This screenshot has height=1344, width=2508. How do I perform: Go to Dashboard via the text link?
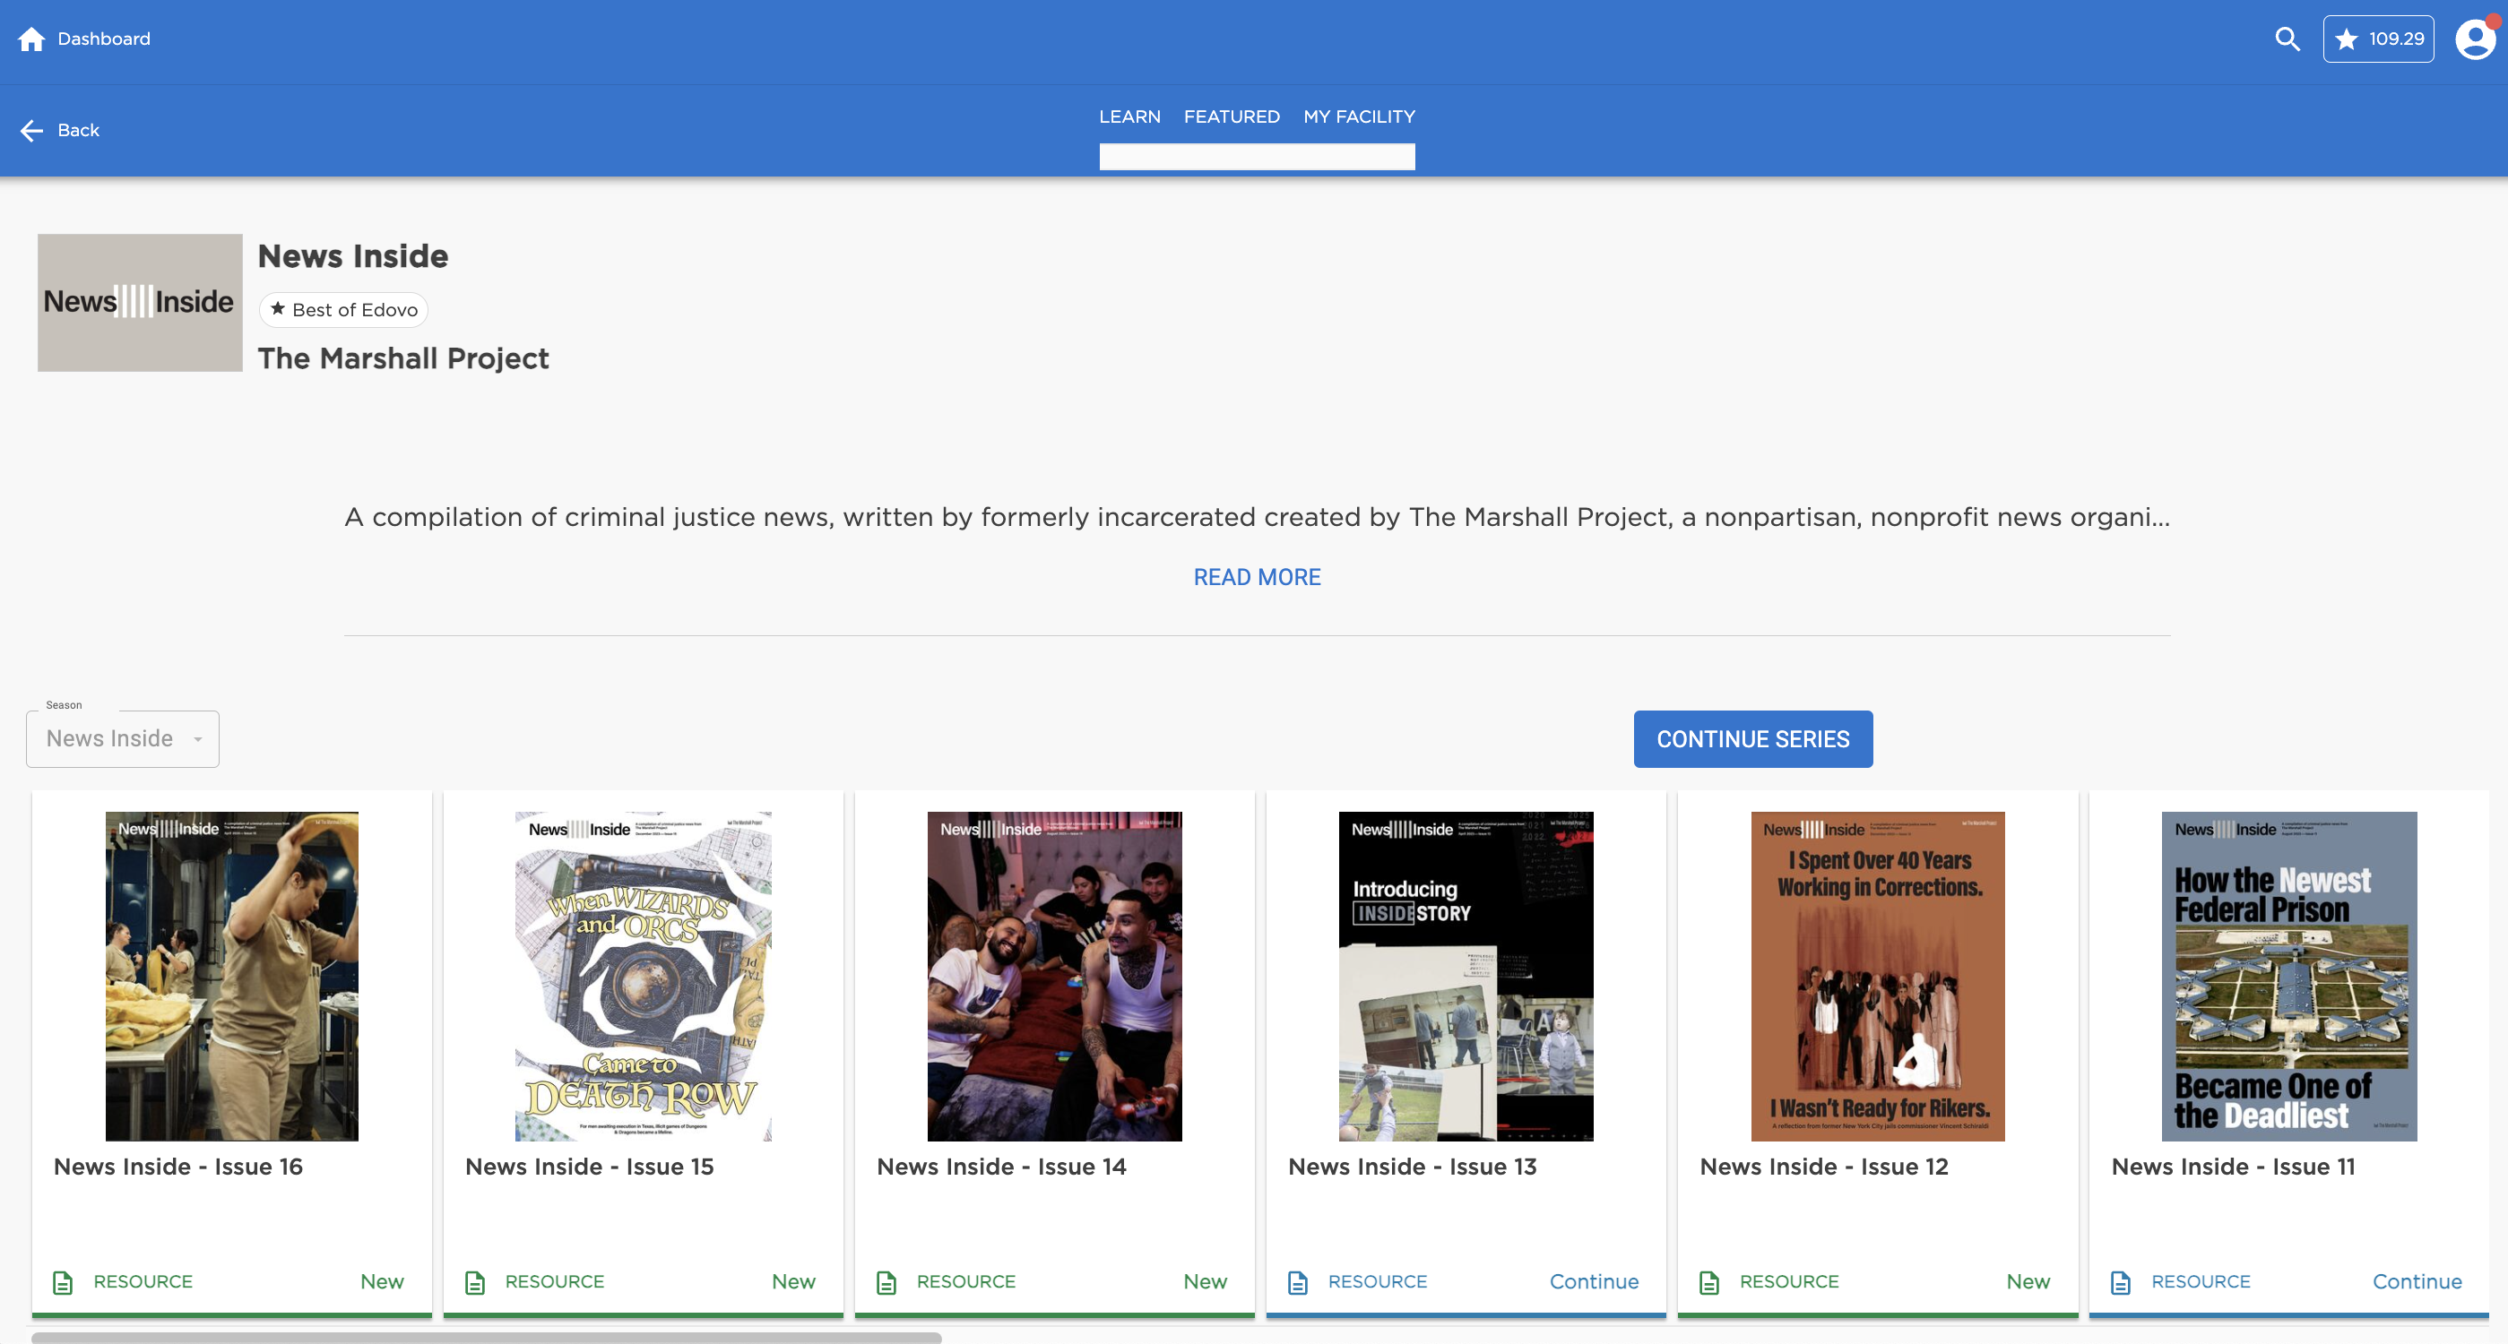tap(104, 39)
